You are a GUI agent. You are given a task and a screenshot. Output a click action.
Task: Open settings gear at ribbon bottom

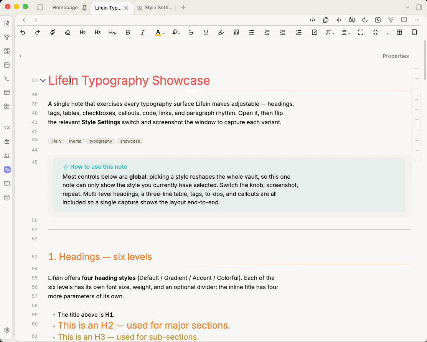[x=7, y=330]
